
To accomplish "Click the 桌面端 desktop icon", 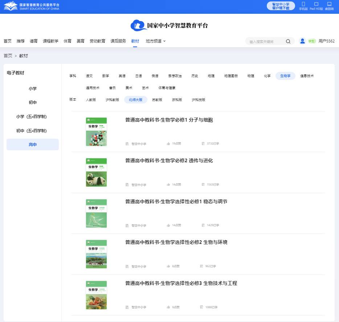I will coord(328,5).
